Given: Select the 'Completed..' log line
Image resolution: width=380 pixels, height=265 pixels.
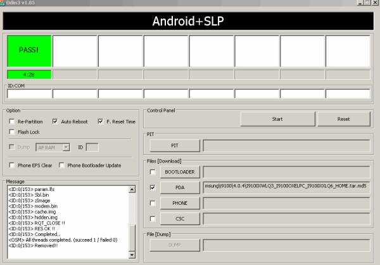Looking at the screenshot, I should [x=34, y=234].
